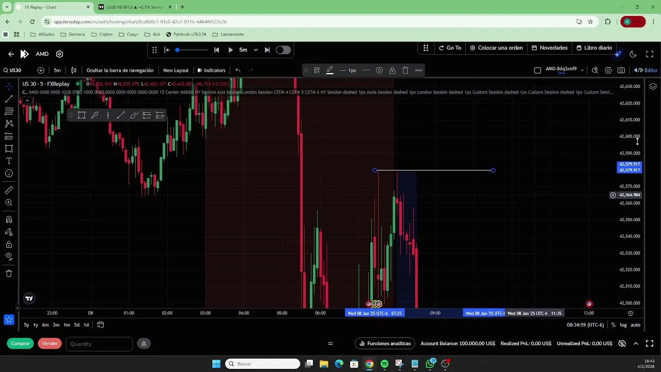Open the quick search icon
Image resolution: width=661 pixels, height=372 pixels.
595,70
